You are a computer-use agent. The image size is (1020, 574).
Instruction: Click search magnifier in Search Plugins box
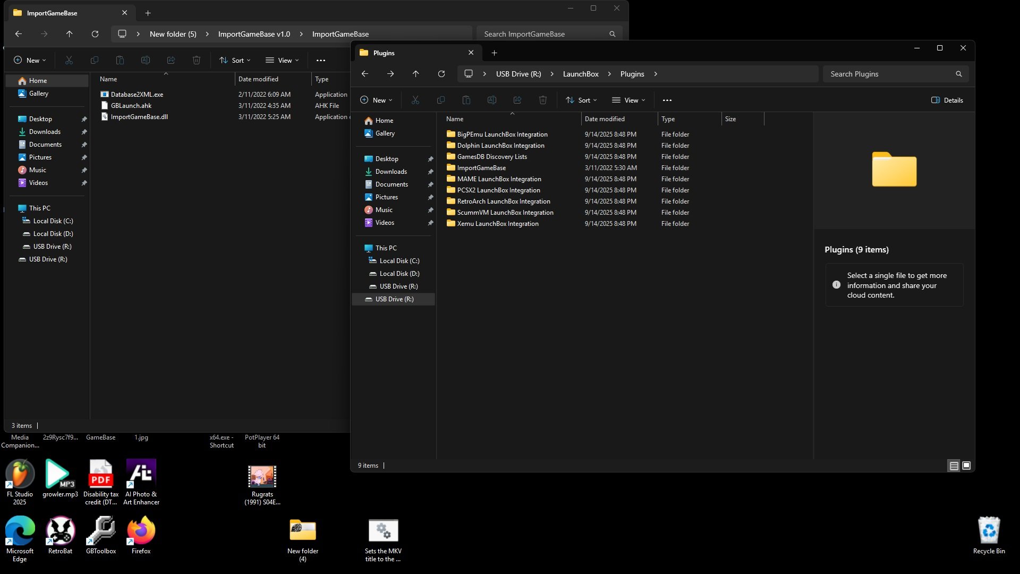[959, 74]
